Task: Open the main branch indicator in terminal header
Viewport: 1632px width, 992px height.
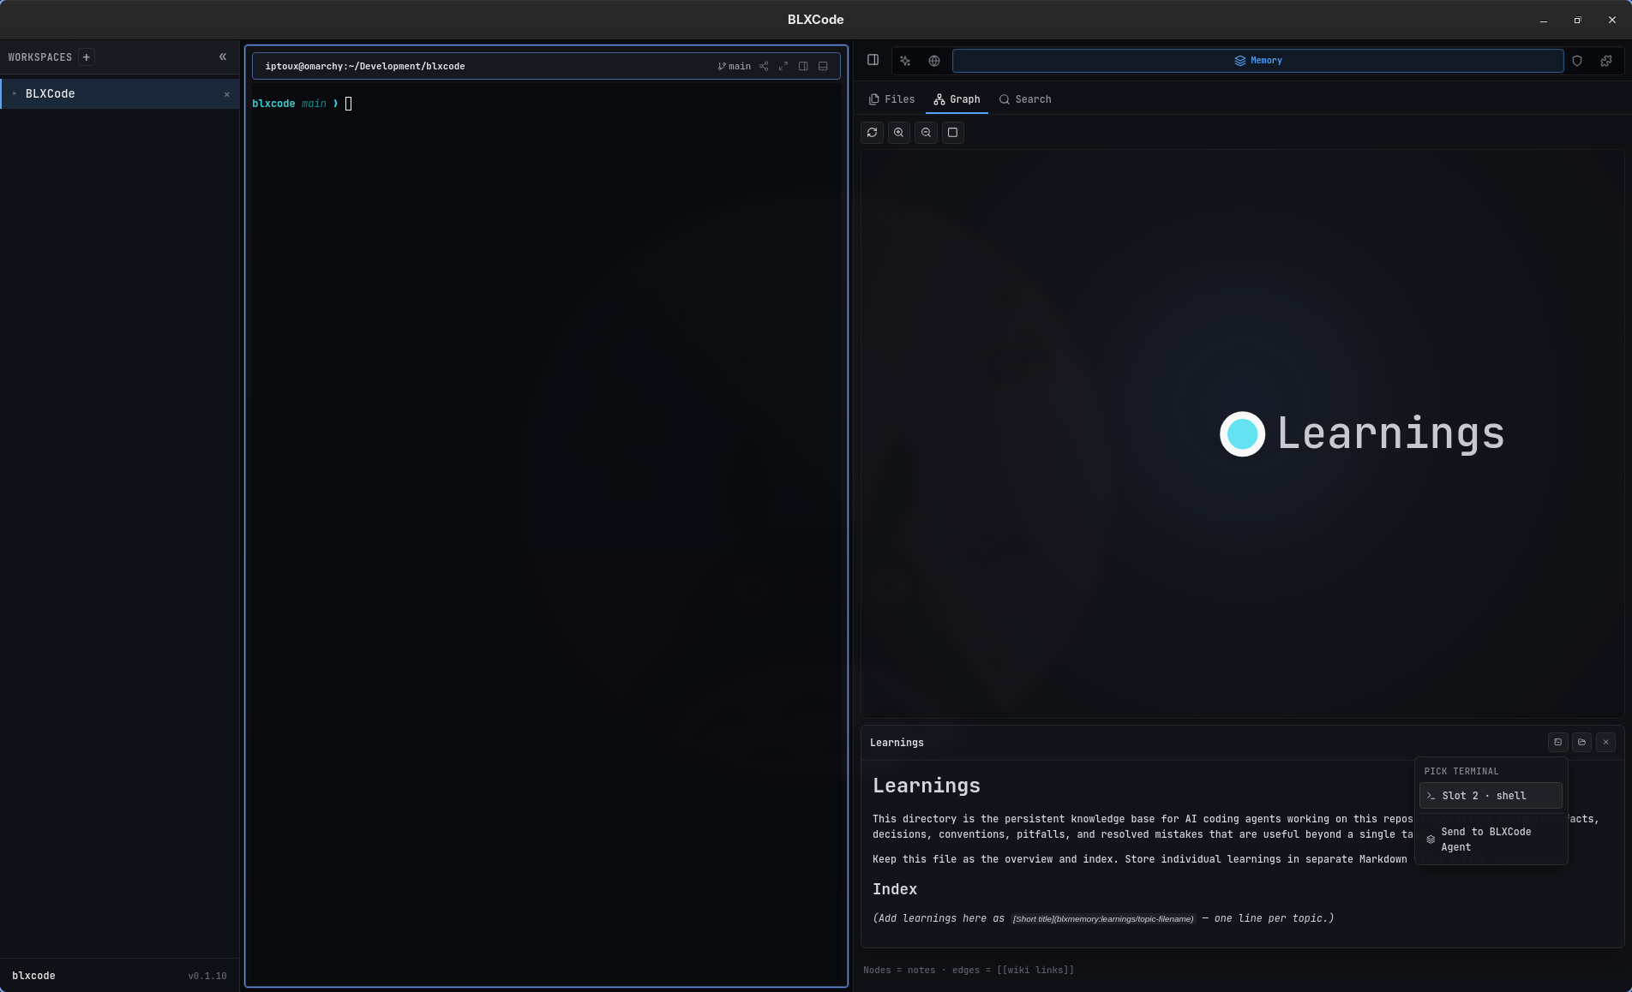Action: [x=735, y=66]
